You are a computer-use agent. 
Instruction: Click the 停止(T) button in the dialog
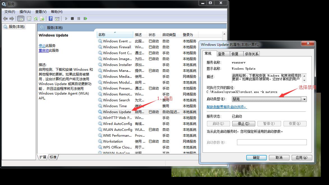(244, 124)
